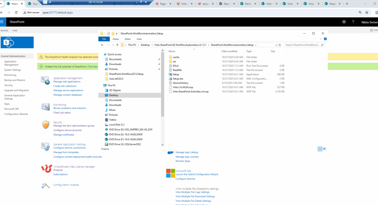Open SharePoint settings gear icon
The height and width of the screenshot is (205, 378).
344,22
